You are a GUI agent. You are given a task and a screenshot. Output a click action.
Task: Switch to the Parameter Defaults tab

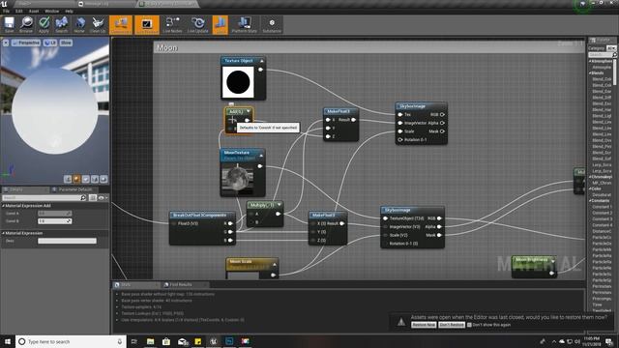[74, 189]
